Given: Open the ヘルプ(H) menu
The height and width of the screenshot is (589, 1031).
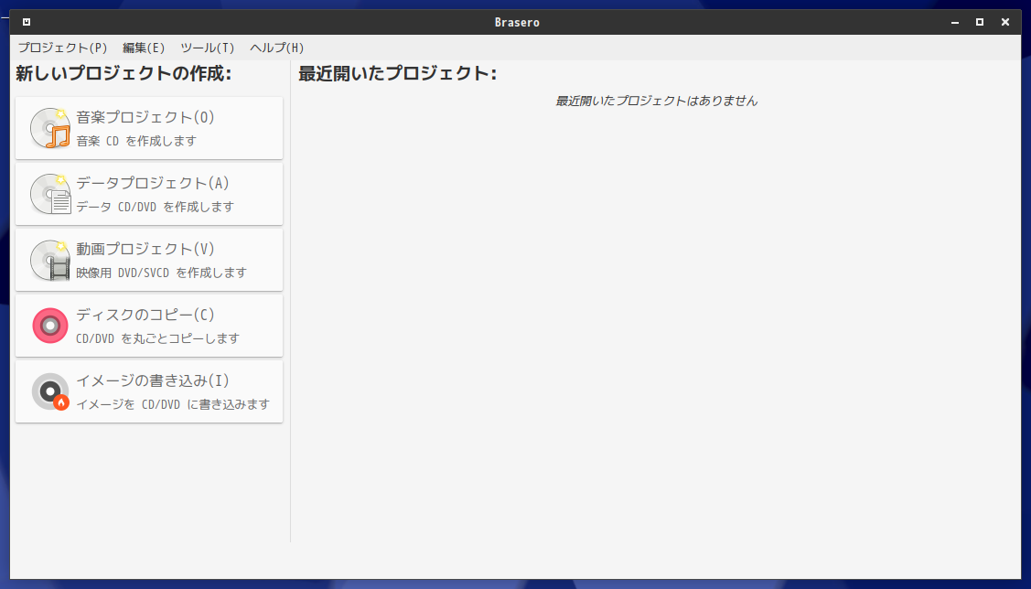Looking at the screenshot, I should [x=277, y=48].
